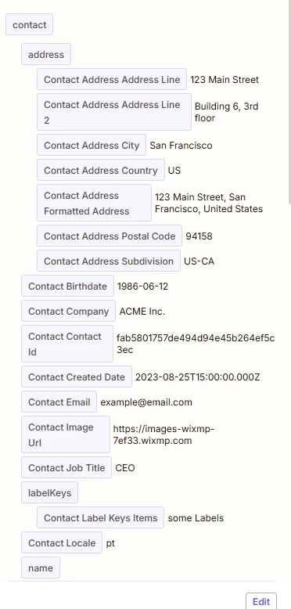This screenshot has width=291, height=609.
Task: Select the Contact Email field
Action: pyautogui.click(x=59, y=402)
